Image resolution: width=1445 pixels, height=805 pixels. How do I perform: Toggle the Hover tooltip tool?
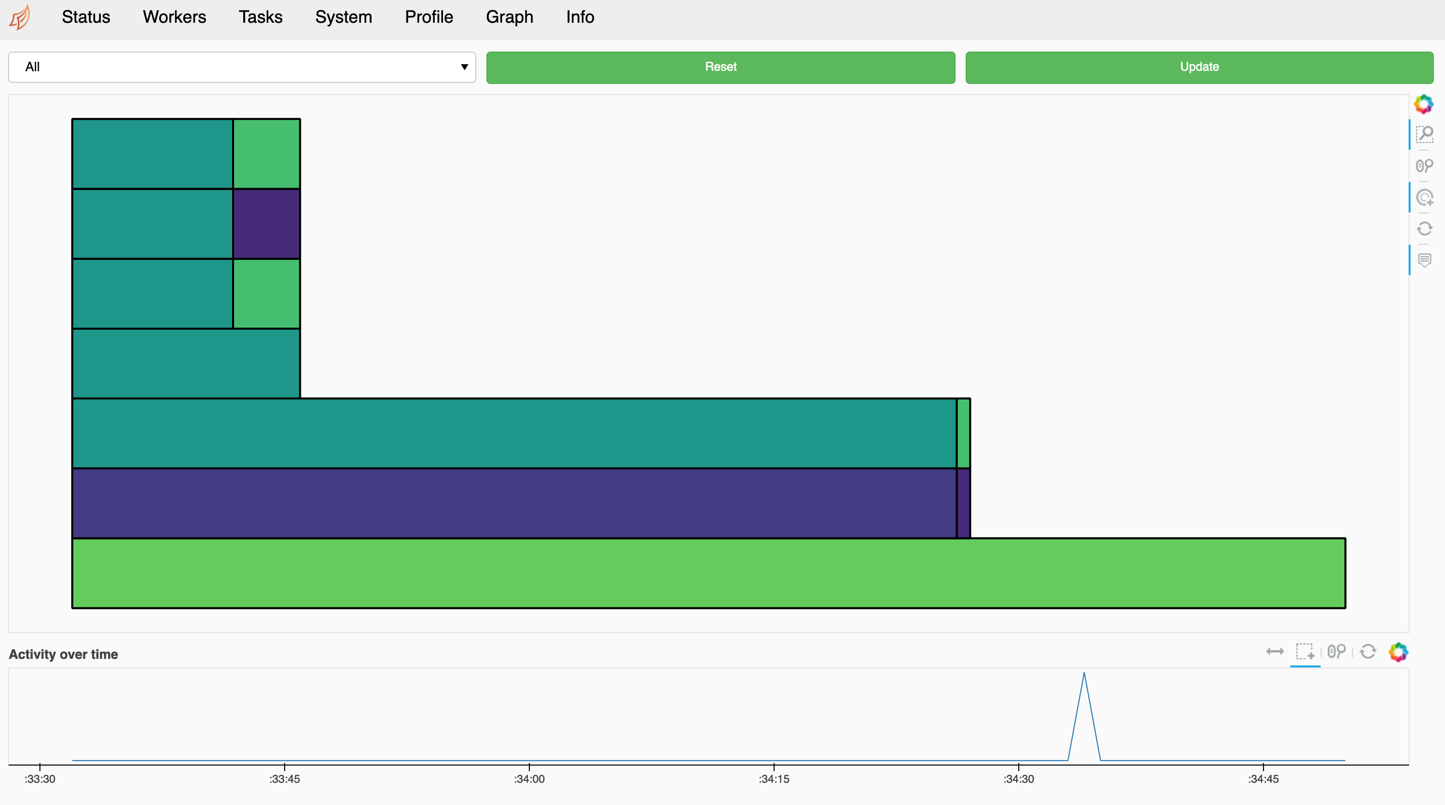[1424, 260]
